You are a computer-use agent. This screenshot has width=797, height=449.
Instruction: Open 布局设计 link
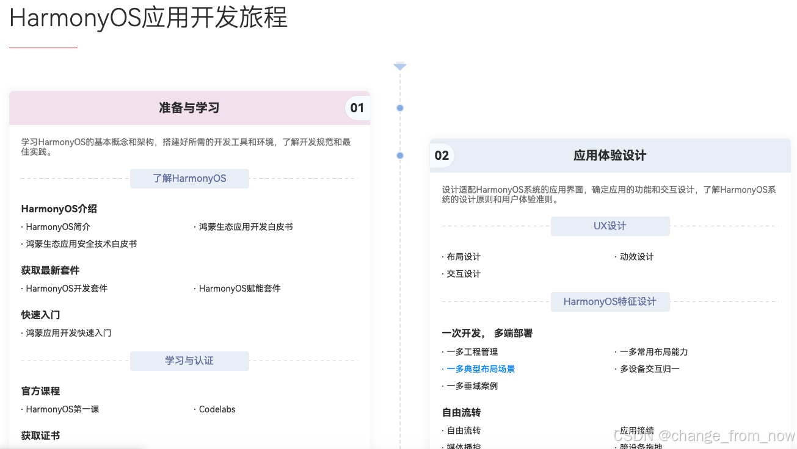(x=464, y=257)
